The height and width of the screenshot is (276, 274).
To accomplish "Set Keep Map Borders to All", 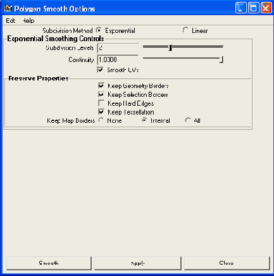I will pos(187,120).
